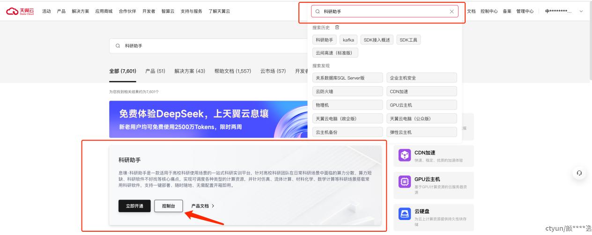Open the 解决方案 navigation menu

81,11
